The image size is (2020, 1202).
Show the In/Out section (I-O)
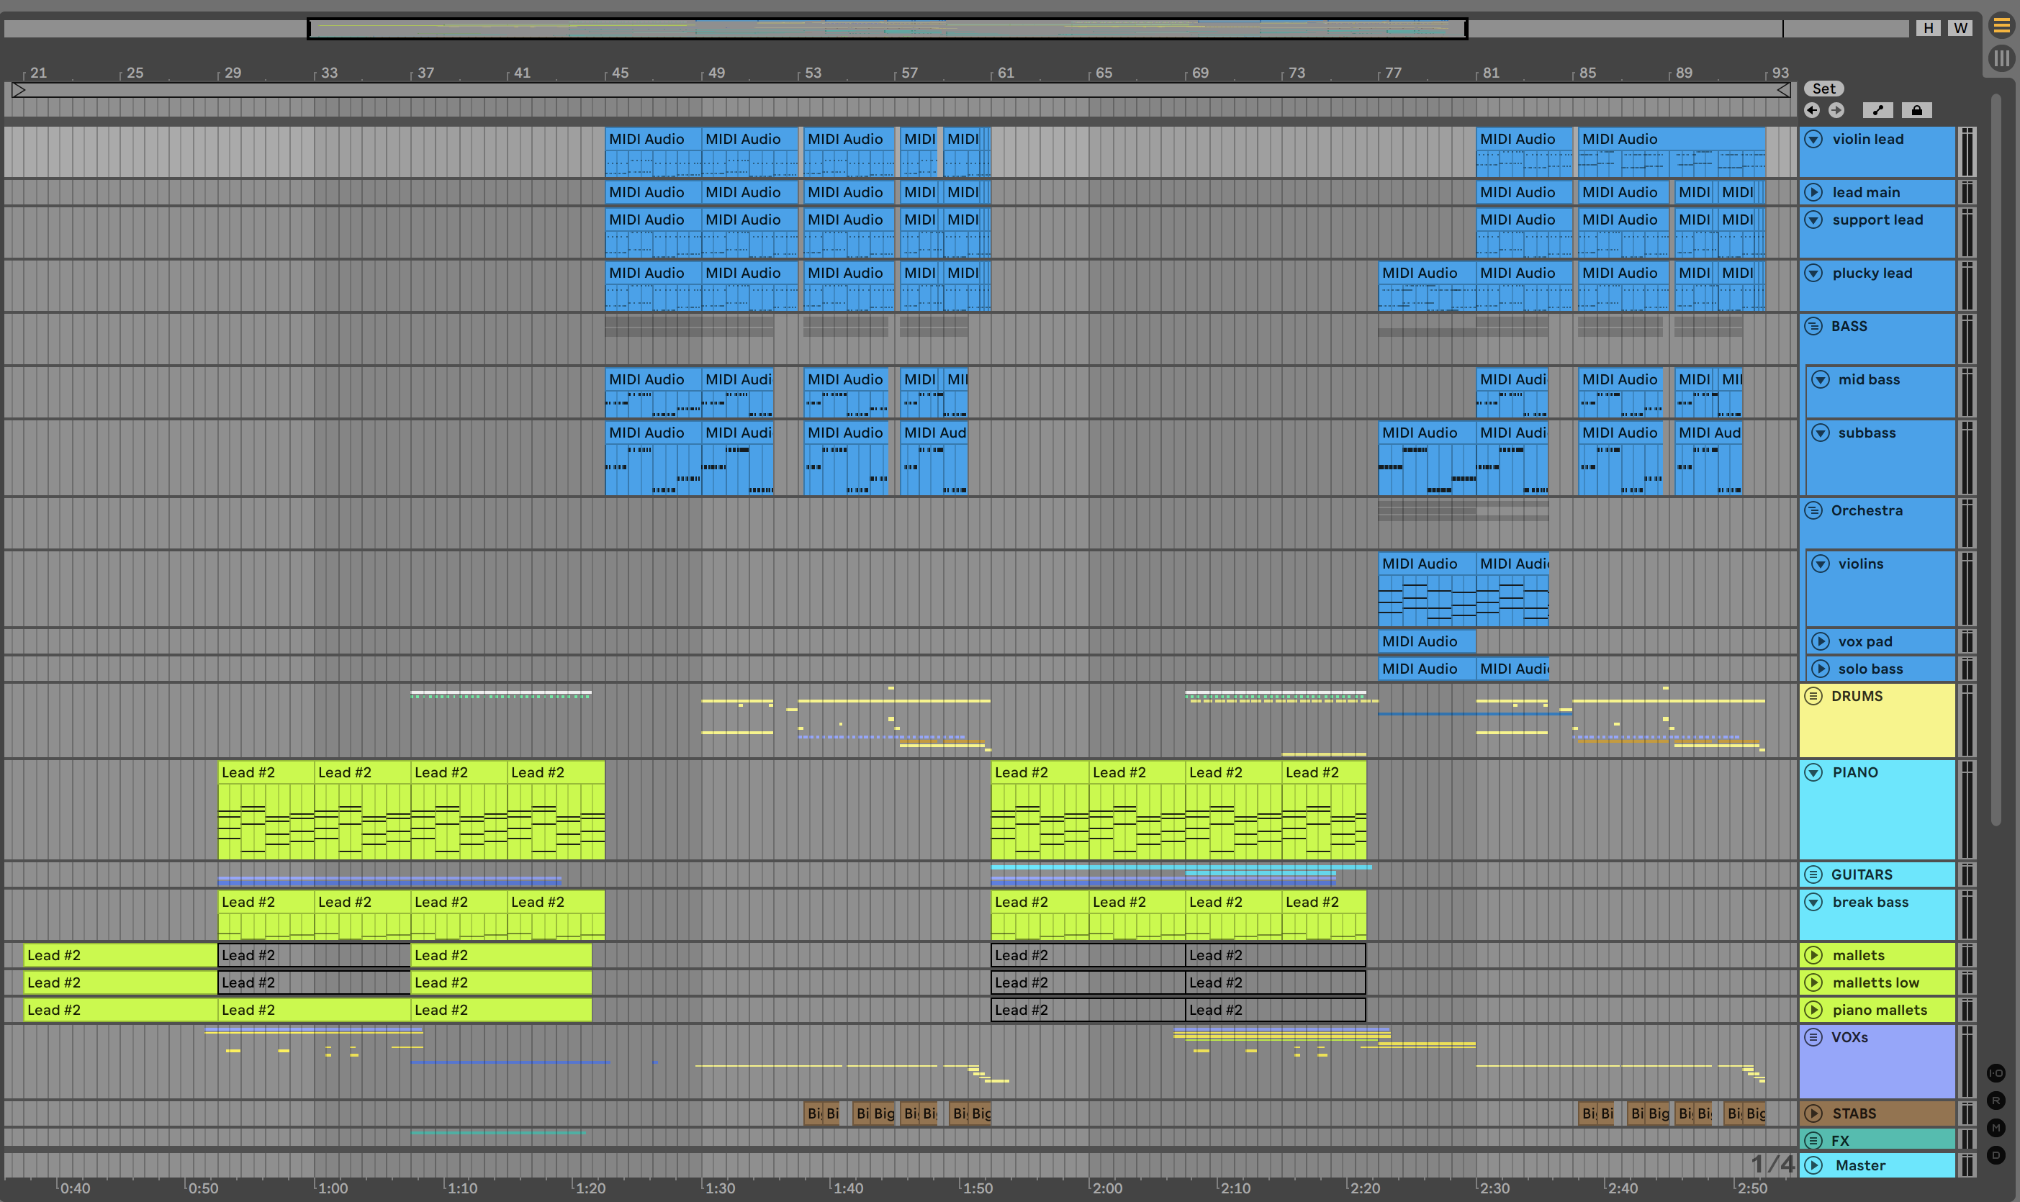tap(1996, 1073)
